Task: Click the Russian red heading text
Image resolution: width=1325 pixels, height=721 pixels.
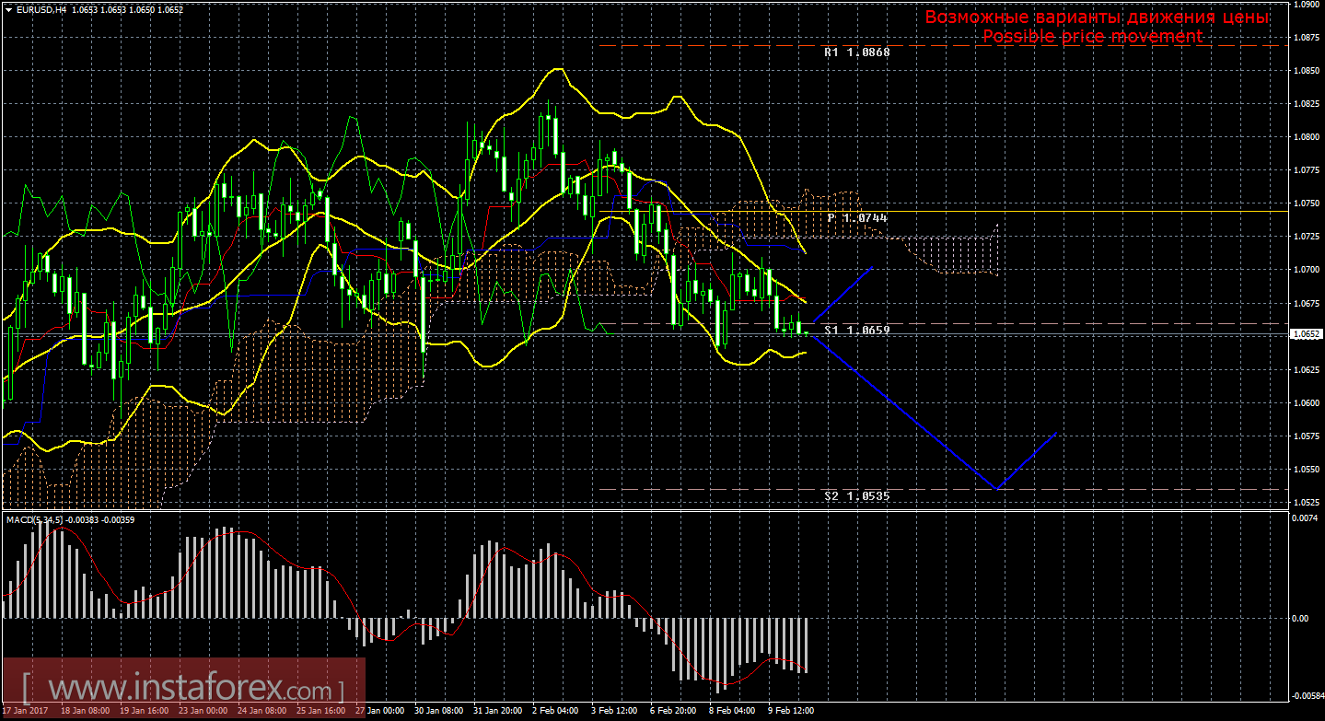Action: (x=1096, y=17)
